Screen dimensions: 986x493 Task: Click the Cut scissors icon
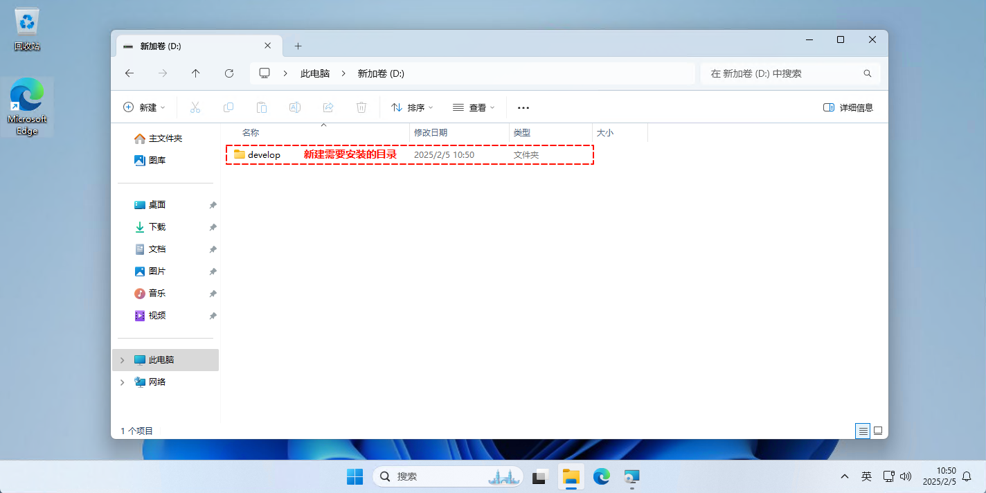click(195, 107)
